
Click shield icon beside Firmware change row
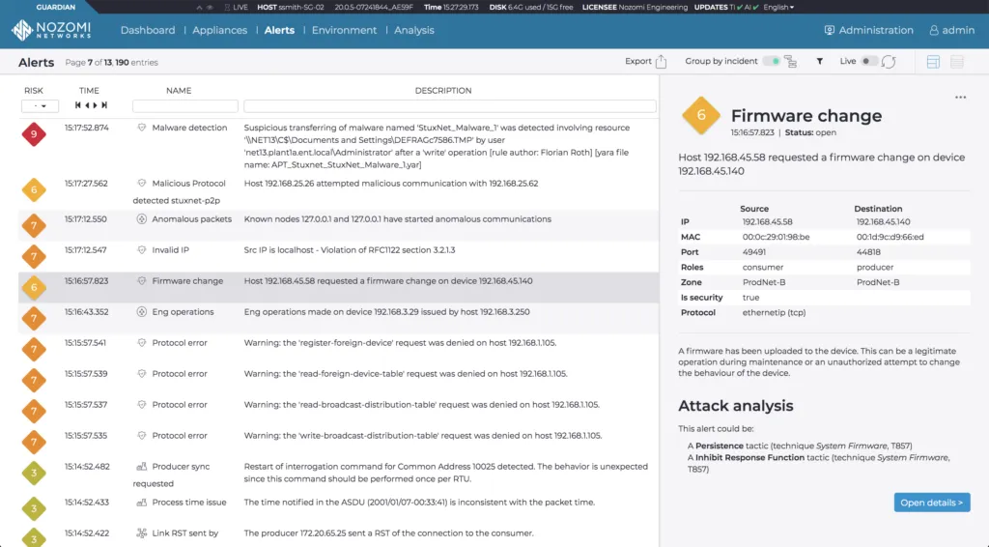pos(141,281)
